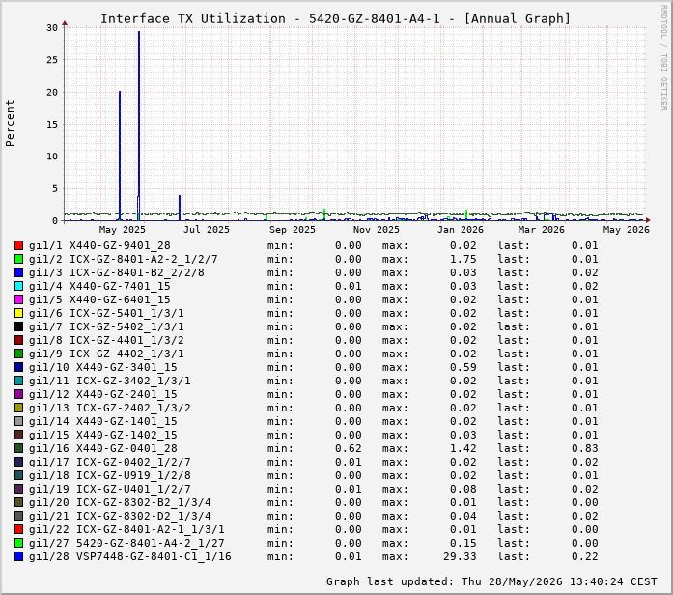Click legend label gi1/10 X440-GZ-3401_15
This screenshot has height=595, width=673.
pos(103,367)
